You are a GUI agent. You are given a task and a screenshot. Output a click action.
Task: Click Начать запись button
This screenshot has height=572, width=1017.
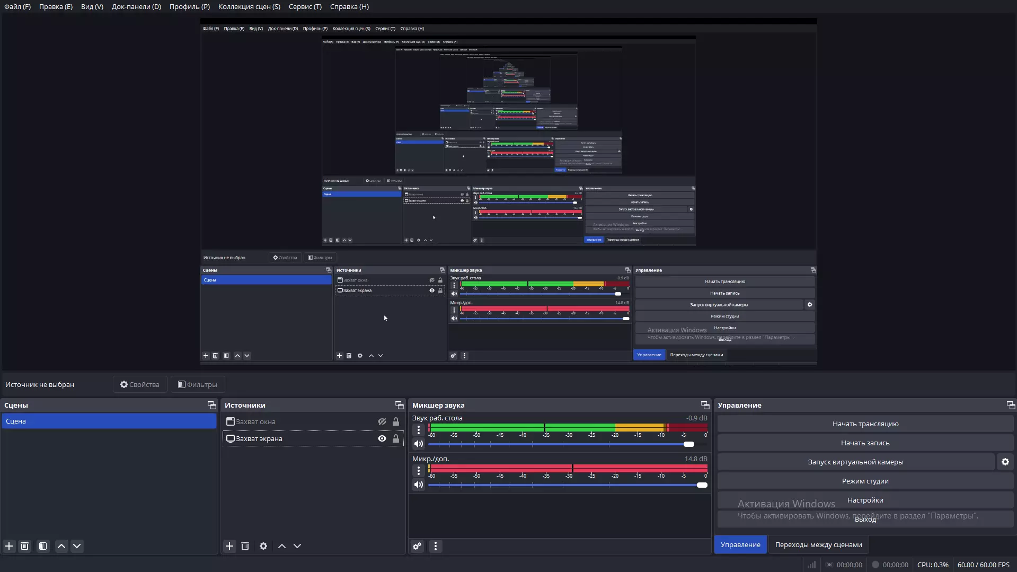865,443
